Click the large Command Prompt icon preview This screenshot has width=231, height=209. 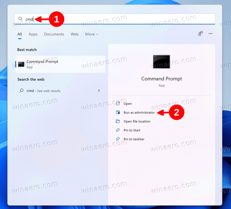coord(161,61)
